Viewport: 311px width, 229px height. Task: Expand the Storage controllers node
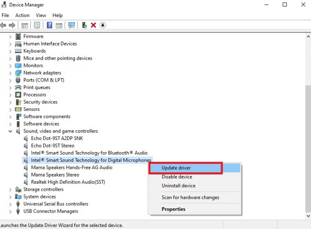pos(11,190)
